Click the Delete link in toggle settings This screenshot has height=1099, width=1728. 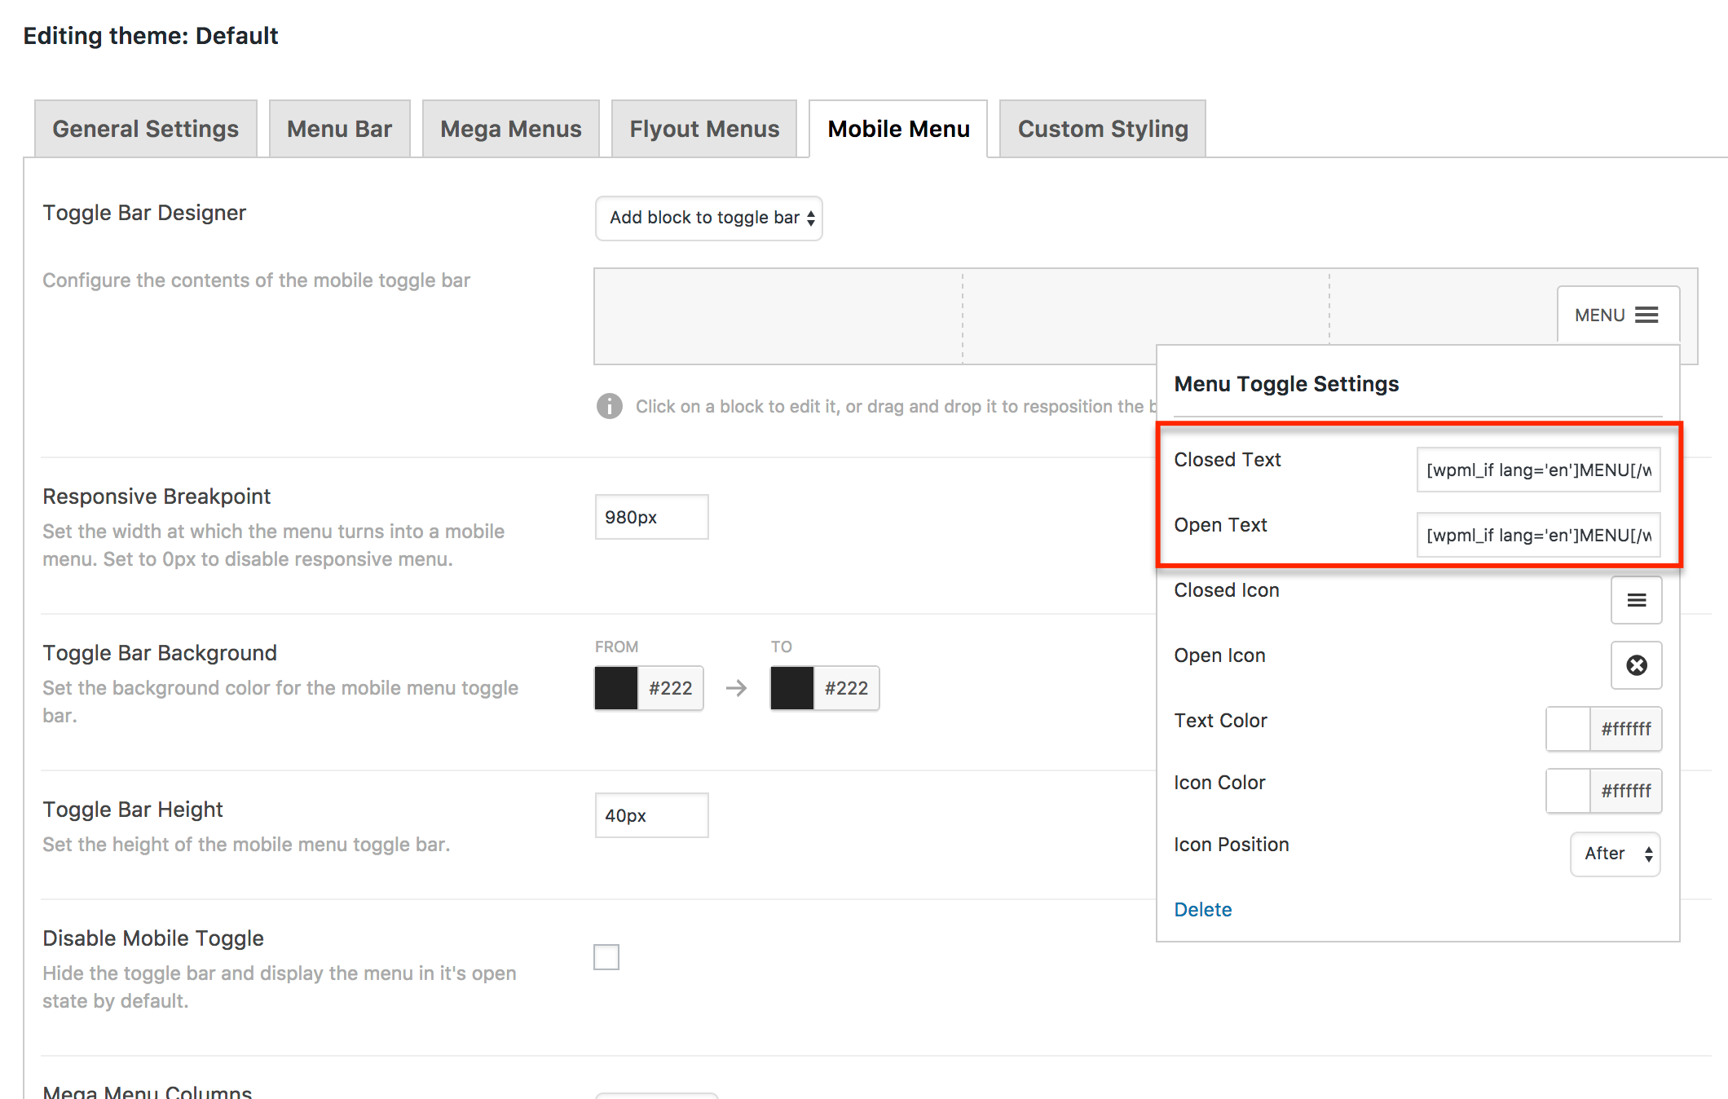point(1202,909)
